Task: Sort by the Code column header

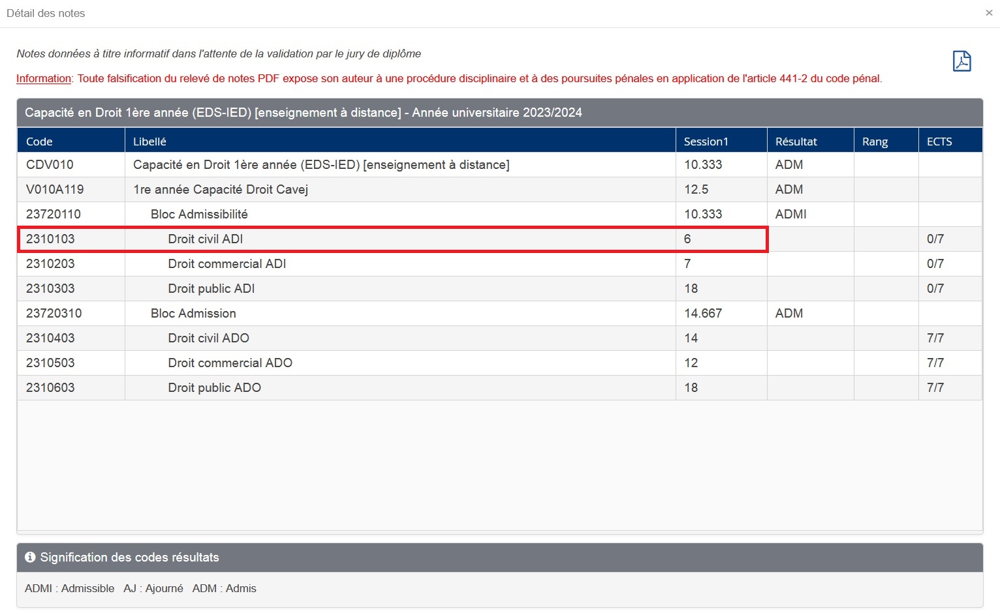Action: pyautogui.click(x=39, y=142)
